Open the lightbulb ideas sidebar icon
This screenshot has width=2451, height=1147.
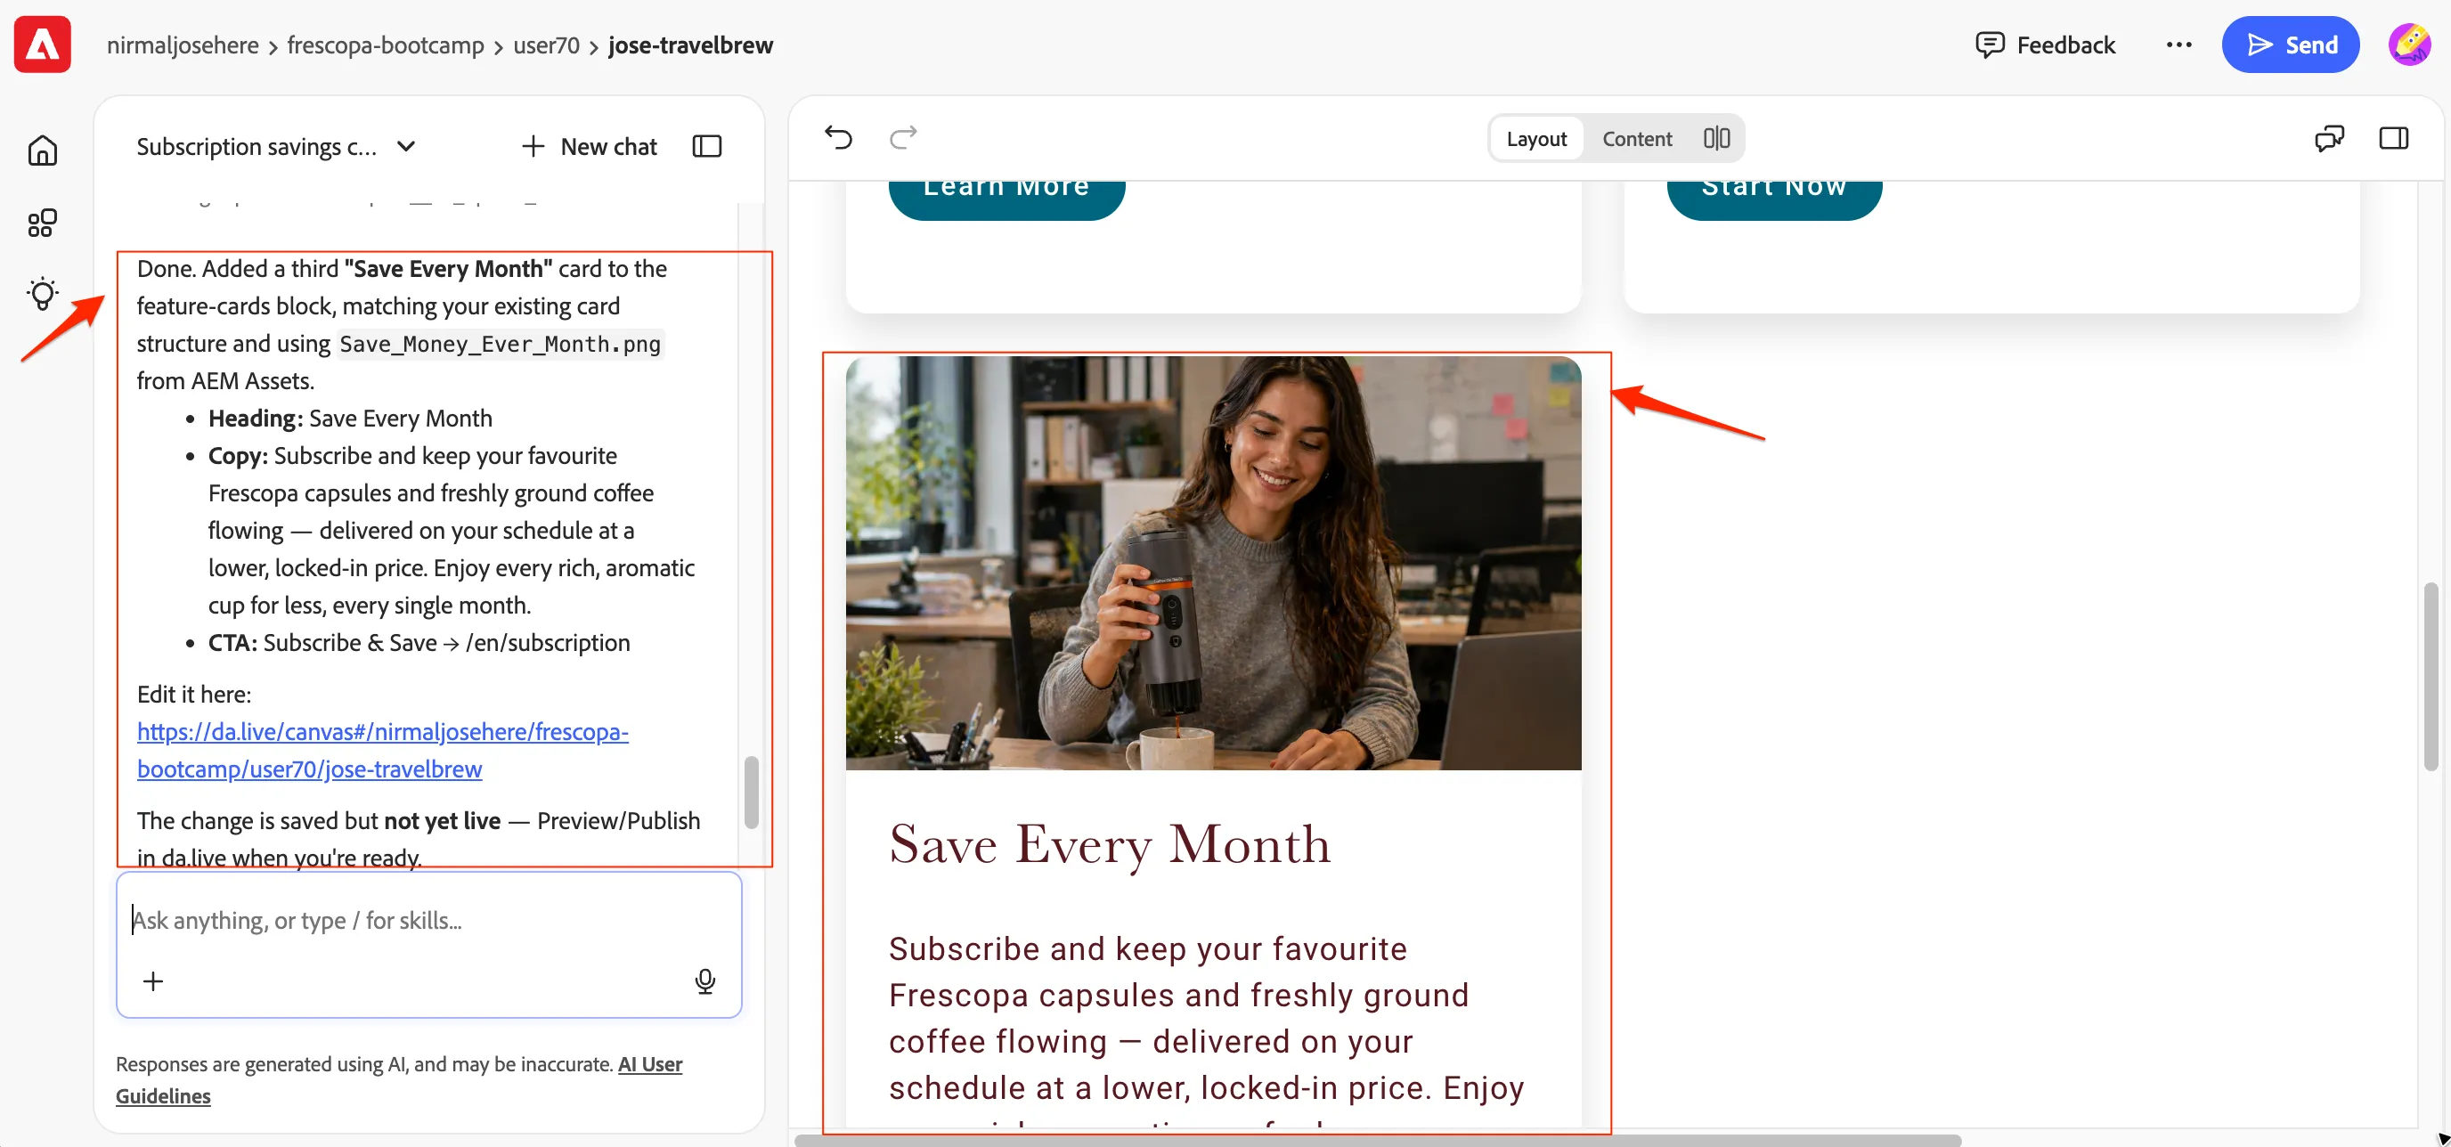[42, 294]
